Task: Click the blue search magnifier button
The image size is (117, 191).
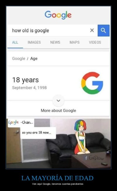Action: pyautogui.click(x=104, y=30)
